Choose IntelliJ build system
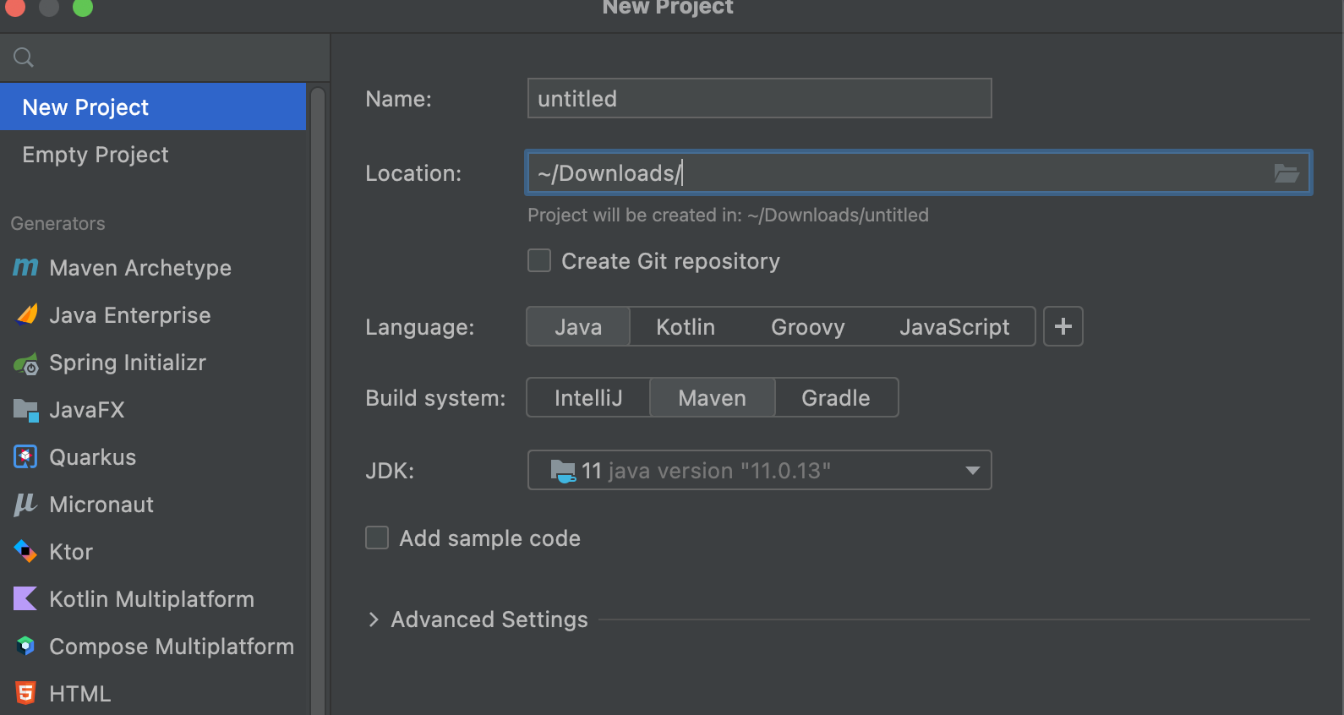Viewport: 1344px width, 715px height. coord(588,397)
